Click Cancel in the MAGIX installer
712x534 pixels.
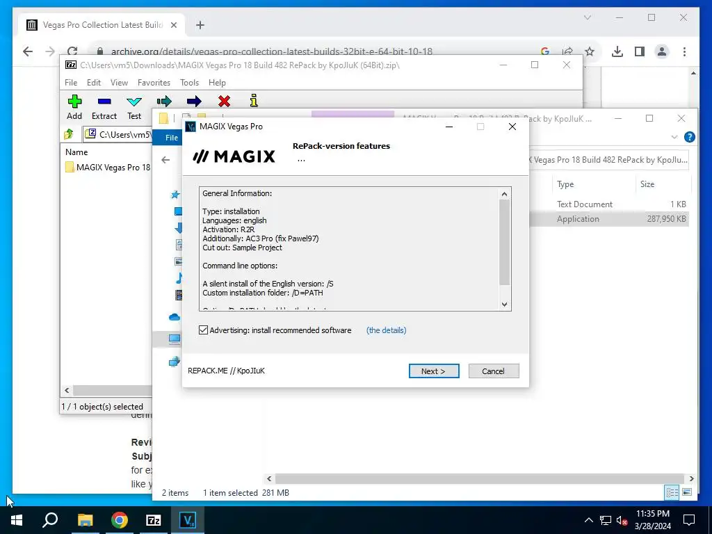click(494, 371)
